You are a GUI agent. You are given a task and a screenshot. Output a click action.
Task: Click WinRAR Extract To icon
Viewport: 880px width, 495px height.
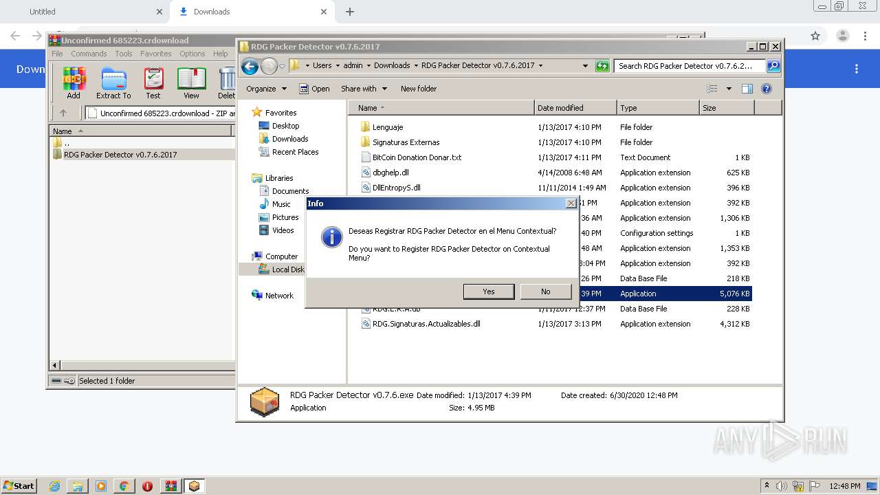pos(113,83)
